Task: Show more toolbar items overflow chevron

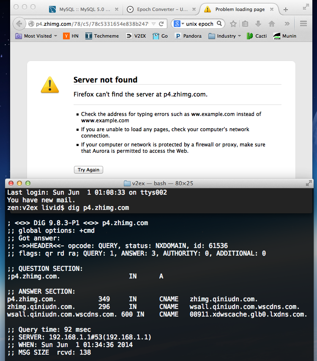Action: 287,24
